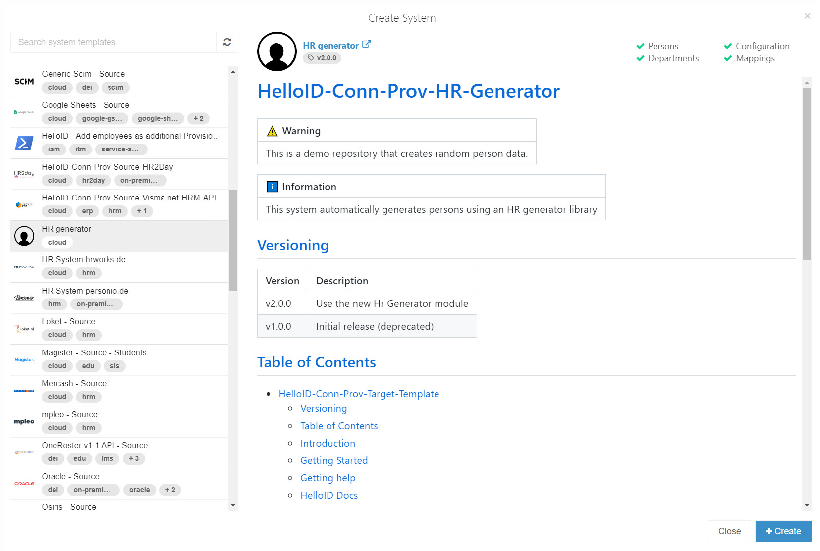Screen dimensions: 820x551
Task: Select the Generic-Scim - Source template
Action: coord(119,81)
